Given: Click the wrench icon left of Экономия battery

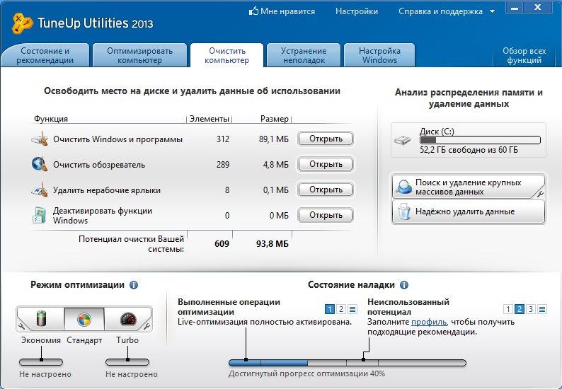Looking at the screenshot, I should tap(21, 326).
